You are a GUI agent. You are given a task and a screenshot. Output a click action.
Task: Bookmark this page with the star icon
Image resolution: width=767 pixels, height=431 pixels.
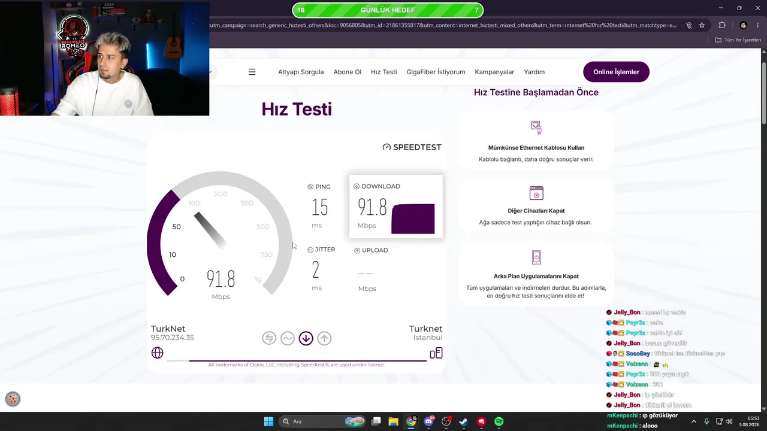(x=702, y=25)
